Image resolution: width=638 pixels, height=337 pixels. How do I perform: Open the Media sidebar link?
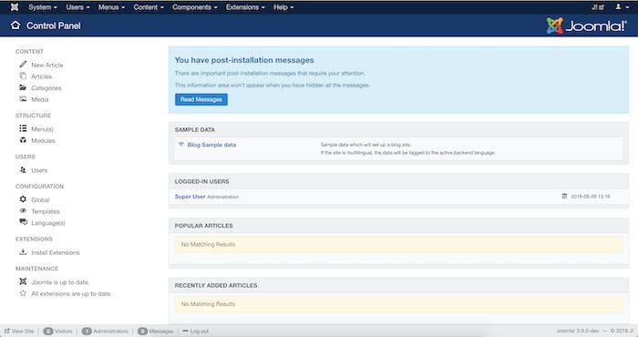pos(40,99)
